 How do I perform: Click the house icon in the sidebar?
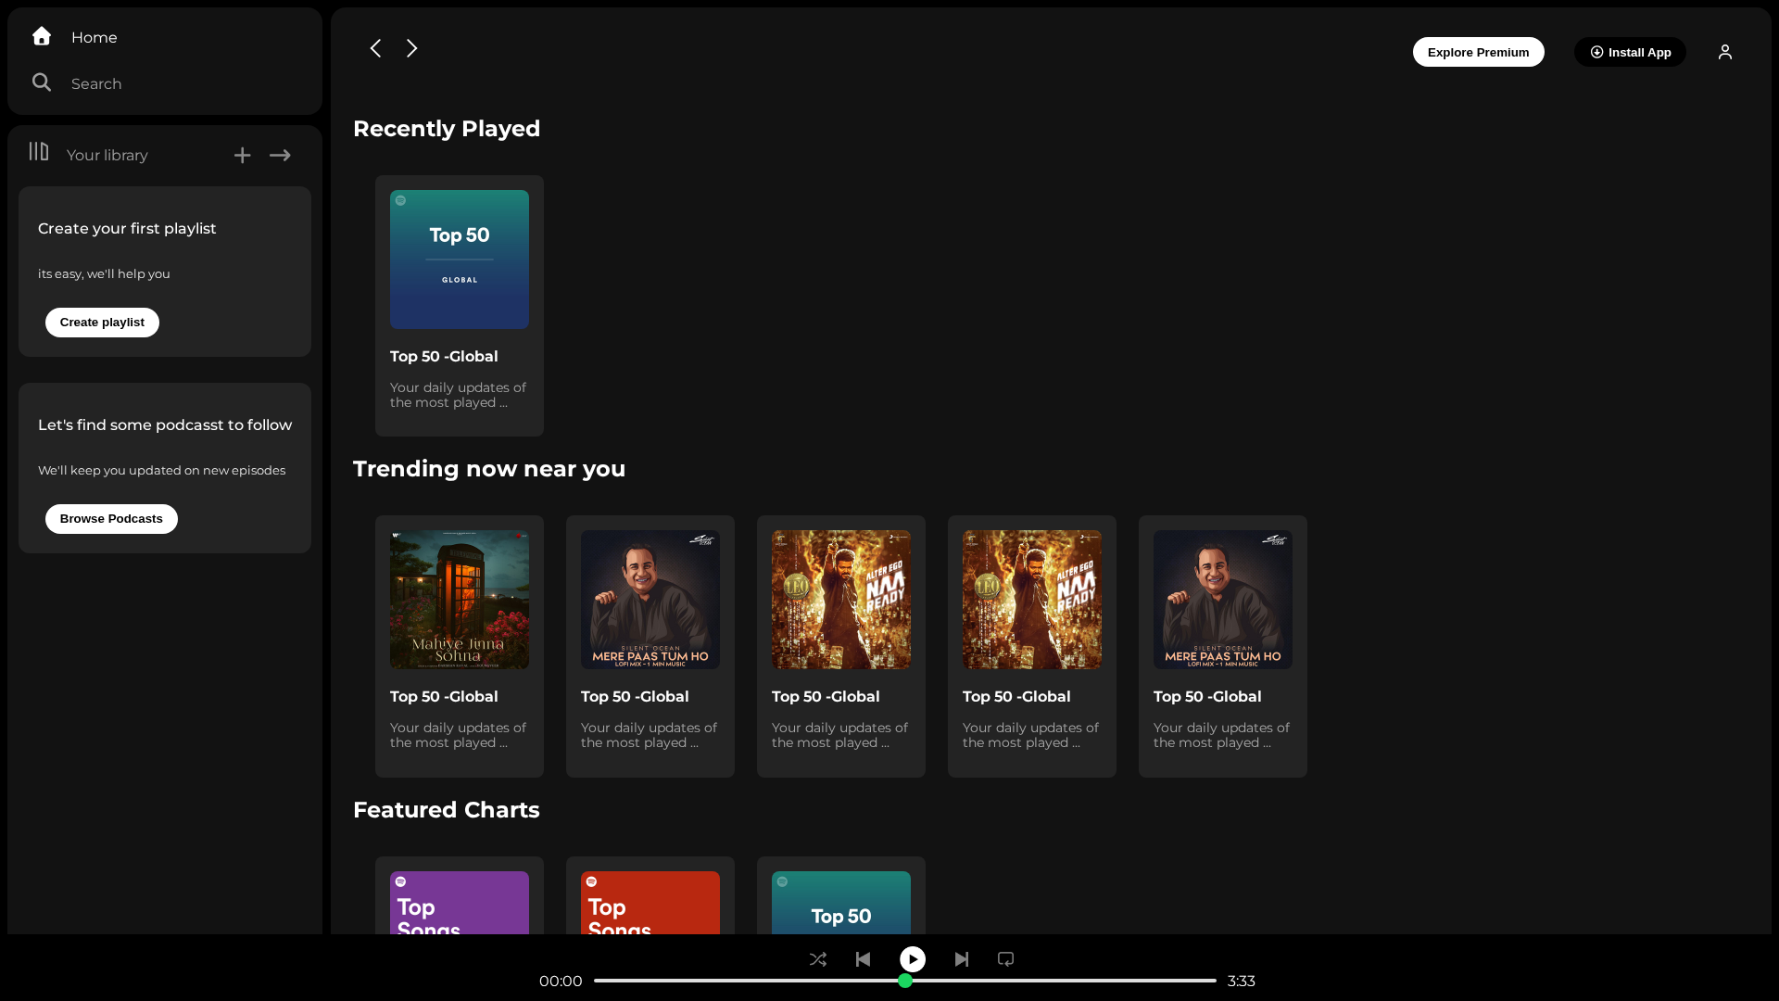42,36
